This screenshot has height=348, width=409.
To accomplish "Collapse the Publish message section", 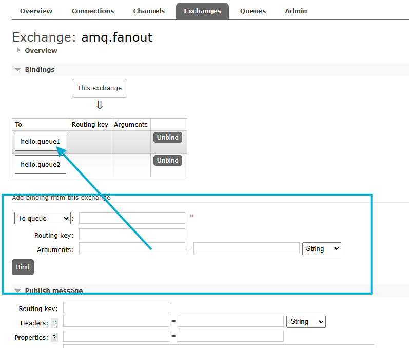I will [54, 291].
